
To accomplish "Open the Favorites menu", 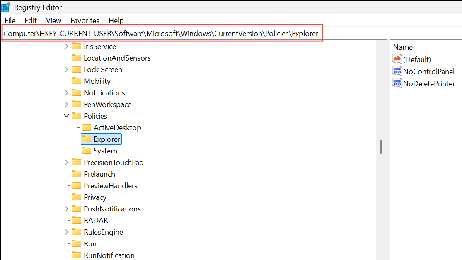I will 85,21.
